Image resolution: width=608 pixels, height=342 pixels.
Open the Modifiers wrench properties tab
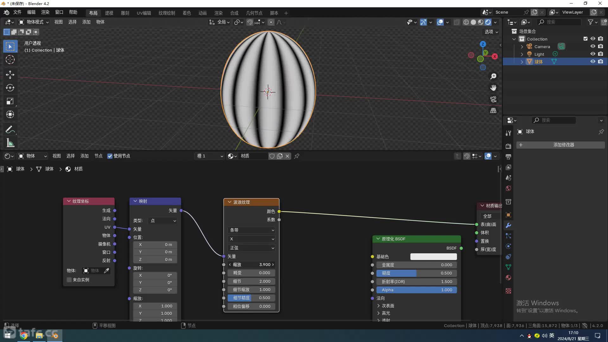pyautogui.click(x=508, y=225)
